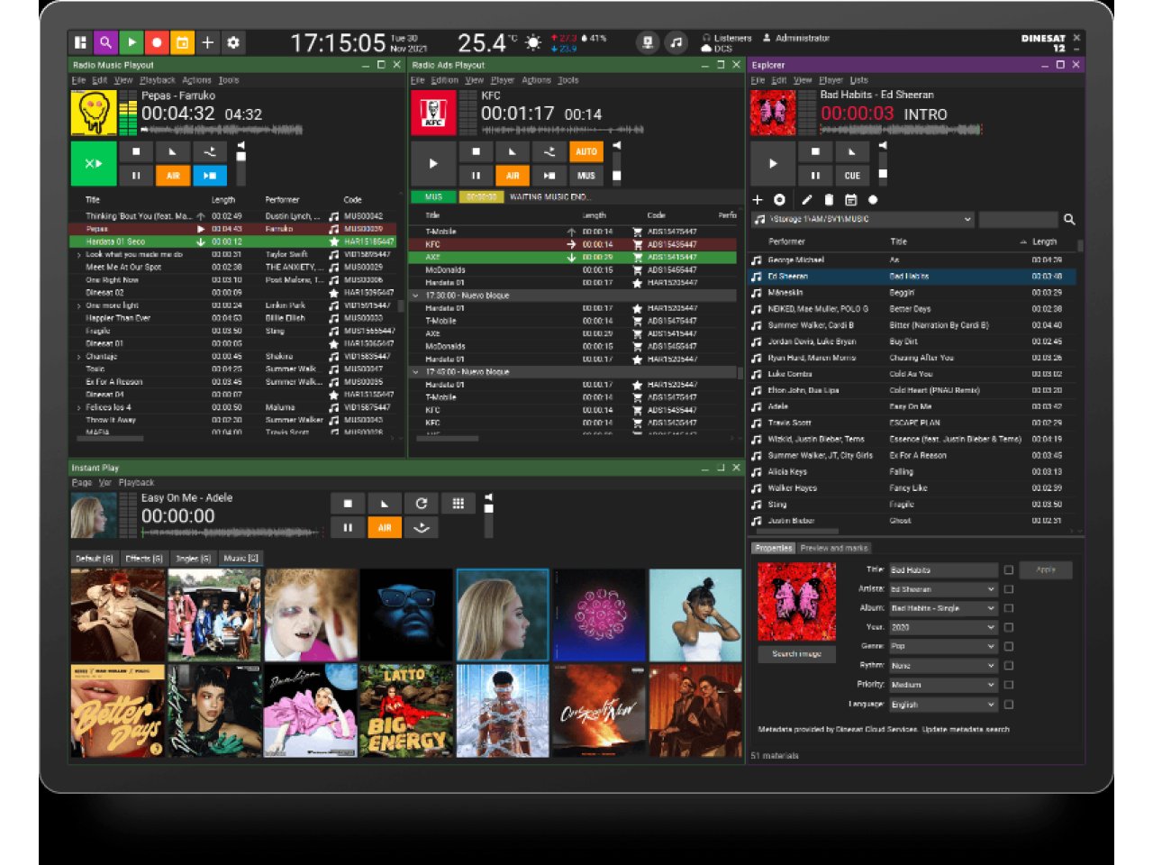Click the reload loop icon in Instant Play
The height and width of the screenshot is (865, 1153).
point(422,504)
